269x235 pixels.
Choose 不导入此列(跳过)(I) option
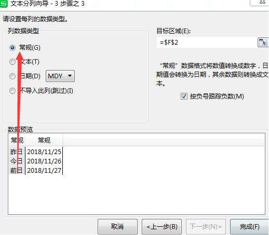[12, 91]
